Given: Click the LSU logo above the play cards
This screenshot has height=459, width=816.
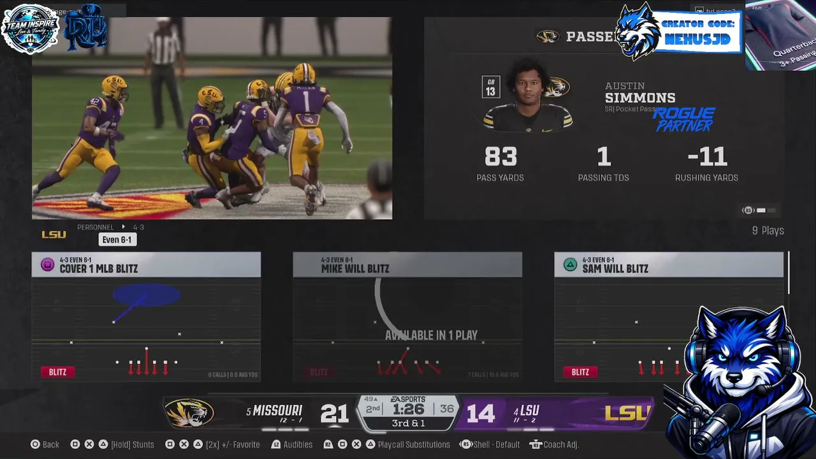Looking at the screenshot, I should (54, 235).
